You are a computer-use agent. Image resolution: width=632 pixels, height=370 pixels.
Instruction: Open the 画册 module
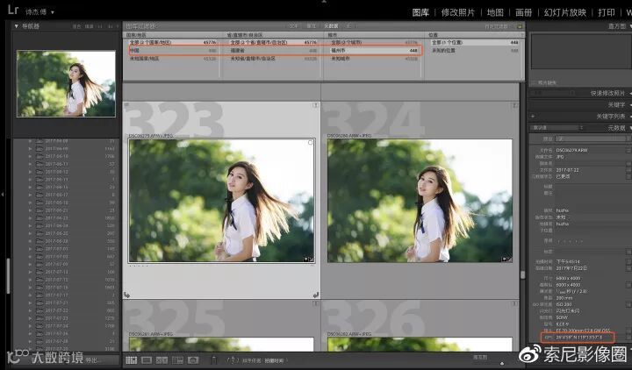pyautogui.click(x=523, y=12)
